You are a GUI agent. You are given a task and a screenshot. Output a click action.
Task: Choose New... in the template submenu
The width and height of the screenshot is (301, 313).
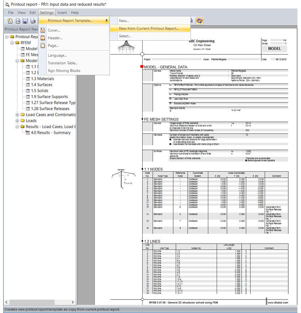(x=150, y=21)
